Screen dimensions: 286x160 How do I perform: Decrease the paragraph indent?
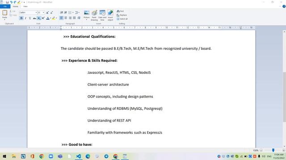(x=62, y=12)
